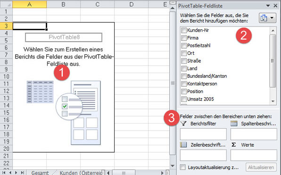
Task: Click the 'Kontaktperson' field label
Action: tap(202, 84)
